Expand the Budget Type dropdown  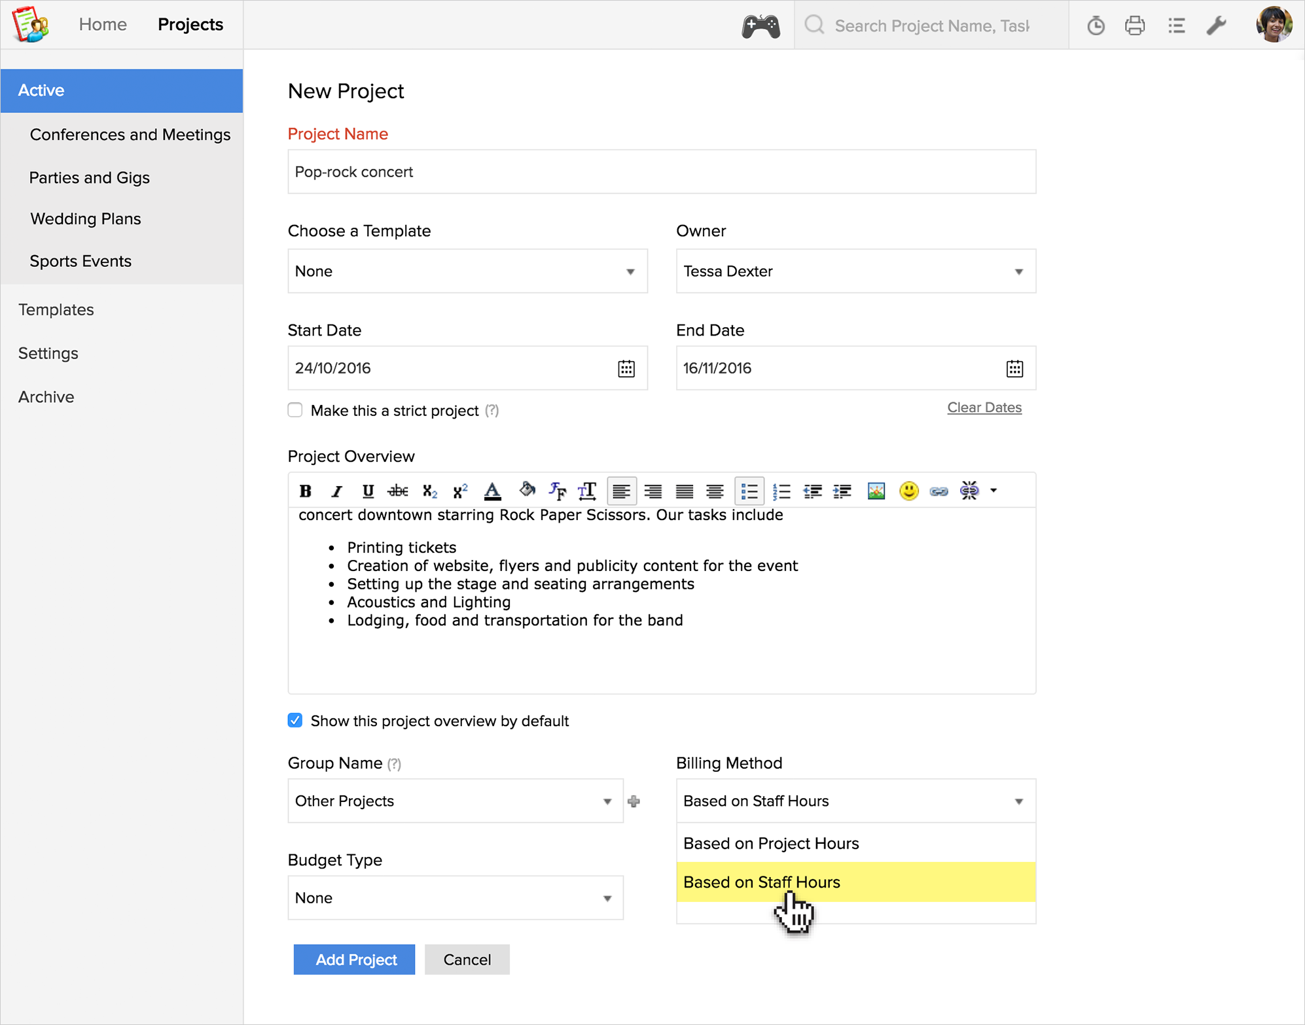(455, 897)
